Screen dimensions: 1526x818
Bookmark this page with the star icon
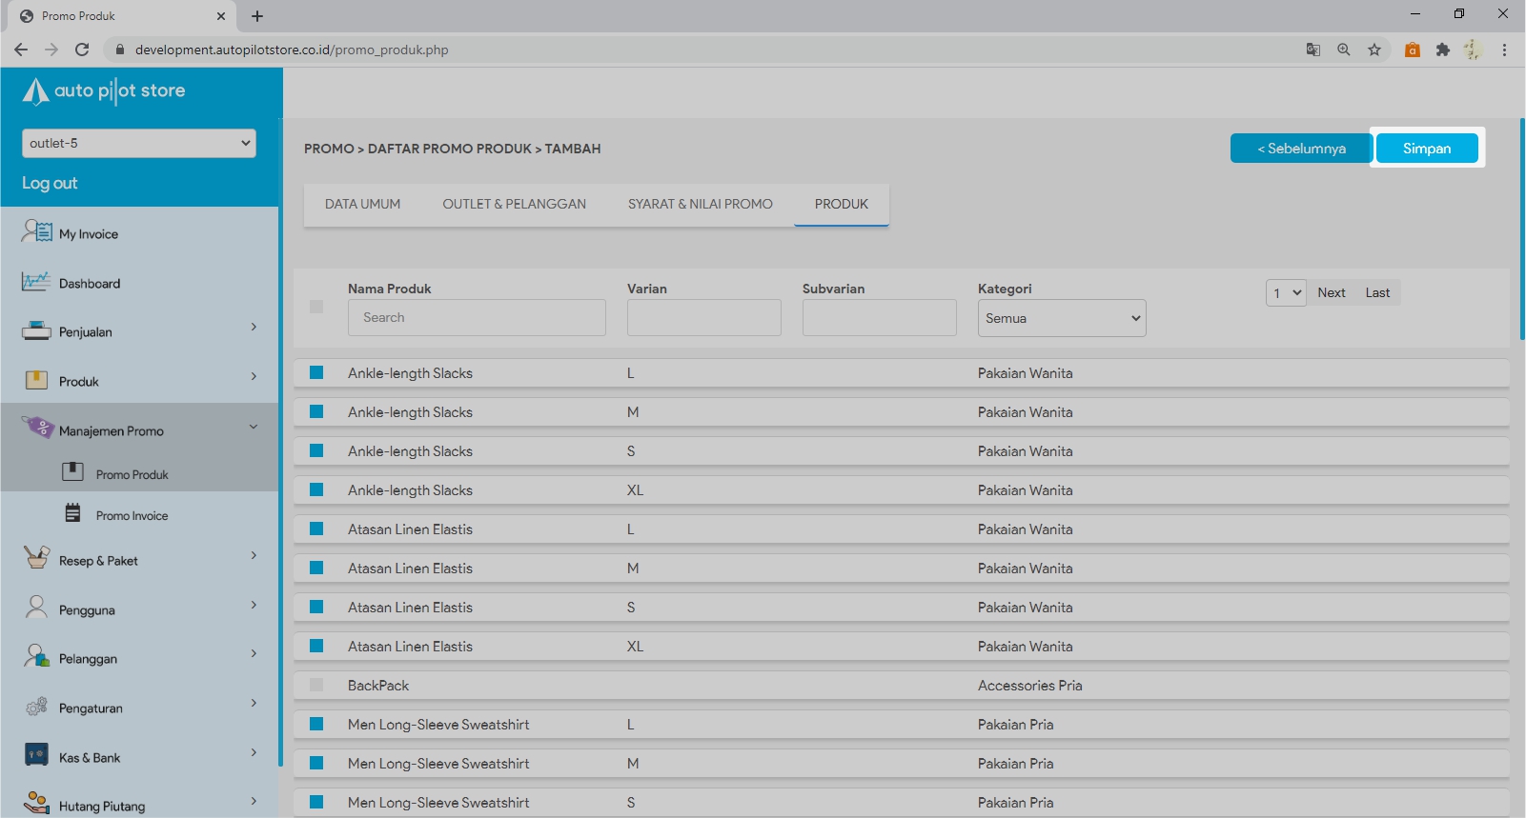point(1373,50)
